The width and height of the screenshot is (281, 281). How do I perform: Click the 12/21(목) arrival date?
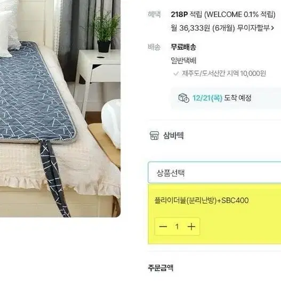coord(207,98)
